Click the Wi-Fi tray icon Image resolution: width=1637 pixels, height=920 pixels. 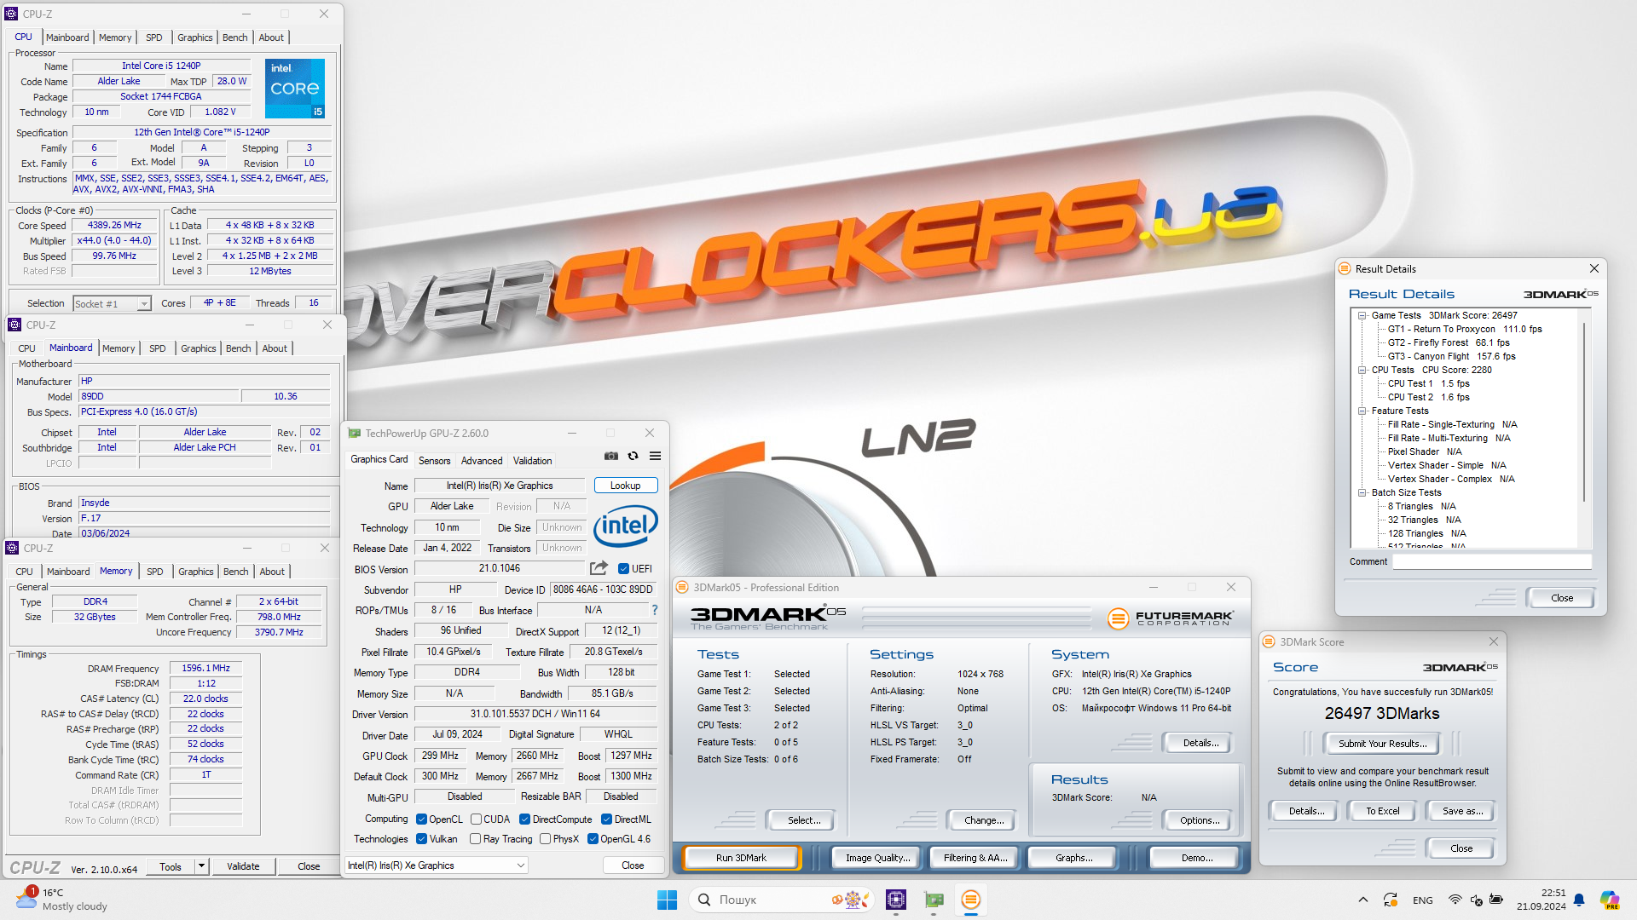(x=1455, y=900)
